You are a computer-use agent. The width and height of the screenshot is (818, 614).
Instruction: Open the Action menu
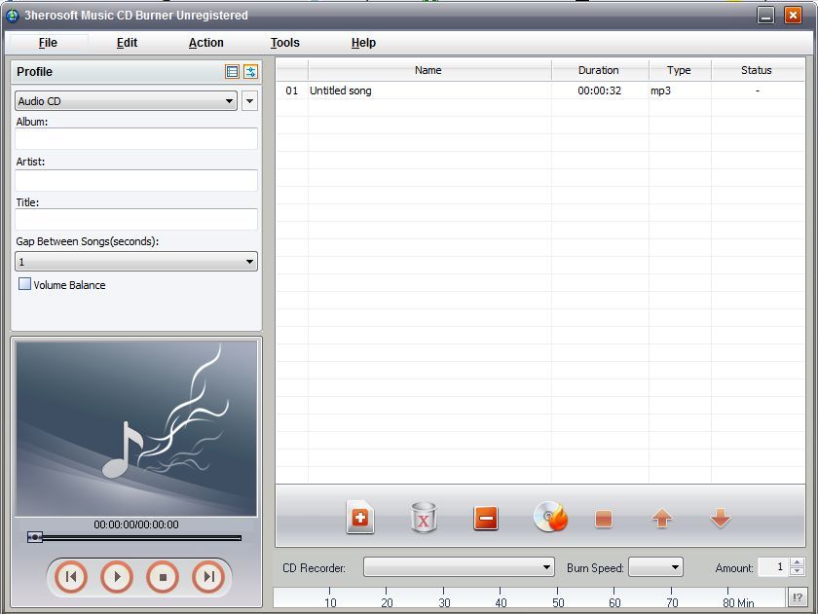[x=205, y=43]
